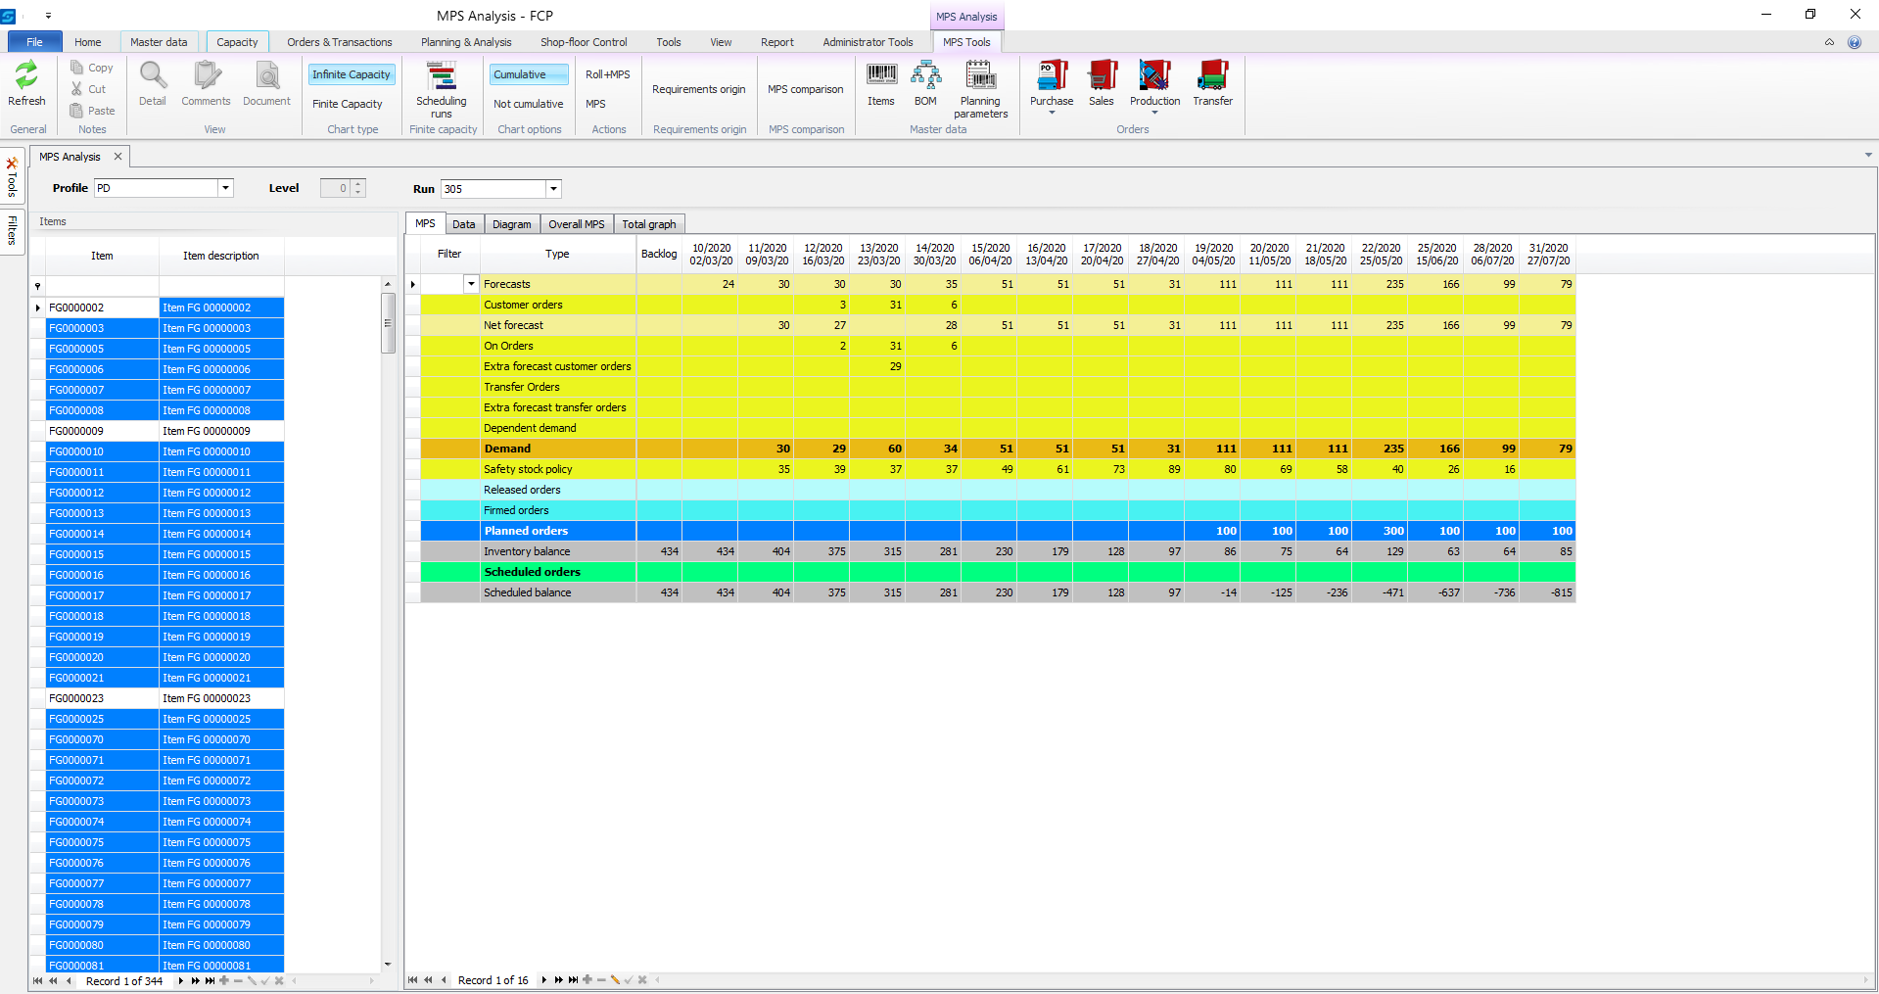The width and height of the screenshot is (1879, 994).
Task: Open the Total graph tab
Action: [x=649, y=224]
